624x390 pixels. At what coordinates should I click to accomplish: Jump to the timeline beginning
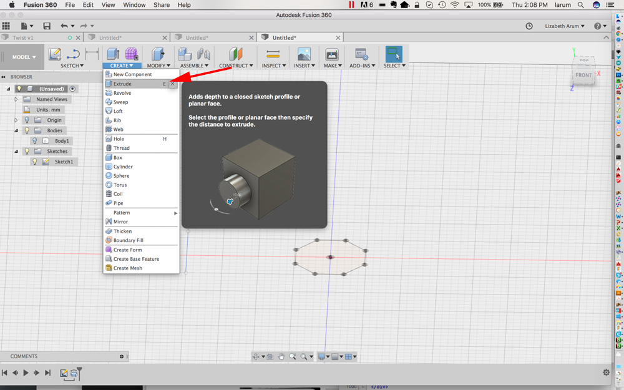click(4, 373)
